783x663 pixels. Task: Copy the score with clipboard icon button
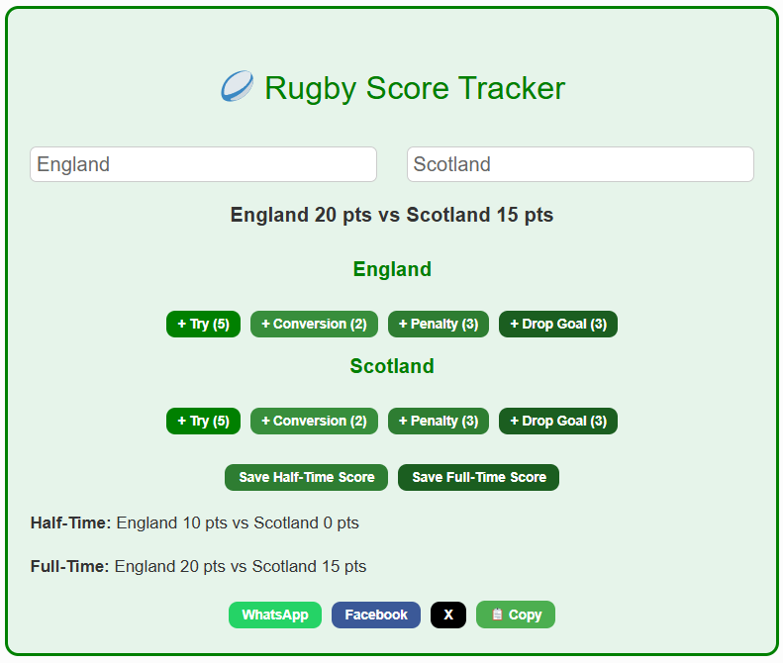[x=516, y=615]
